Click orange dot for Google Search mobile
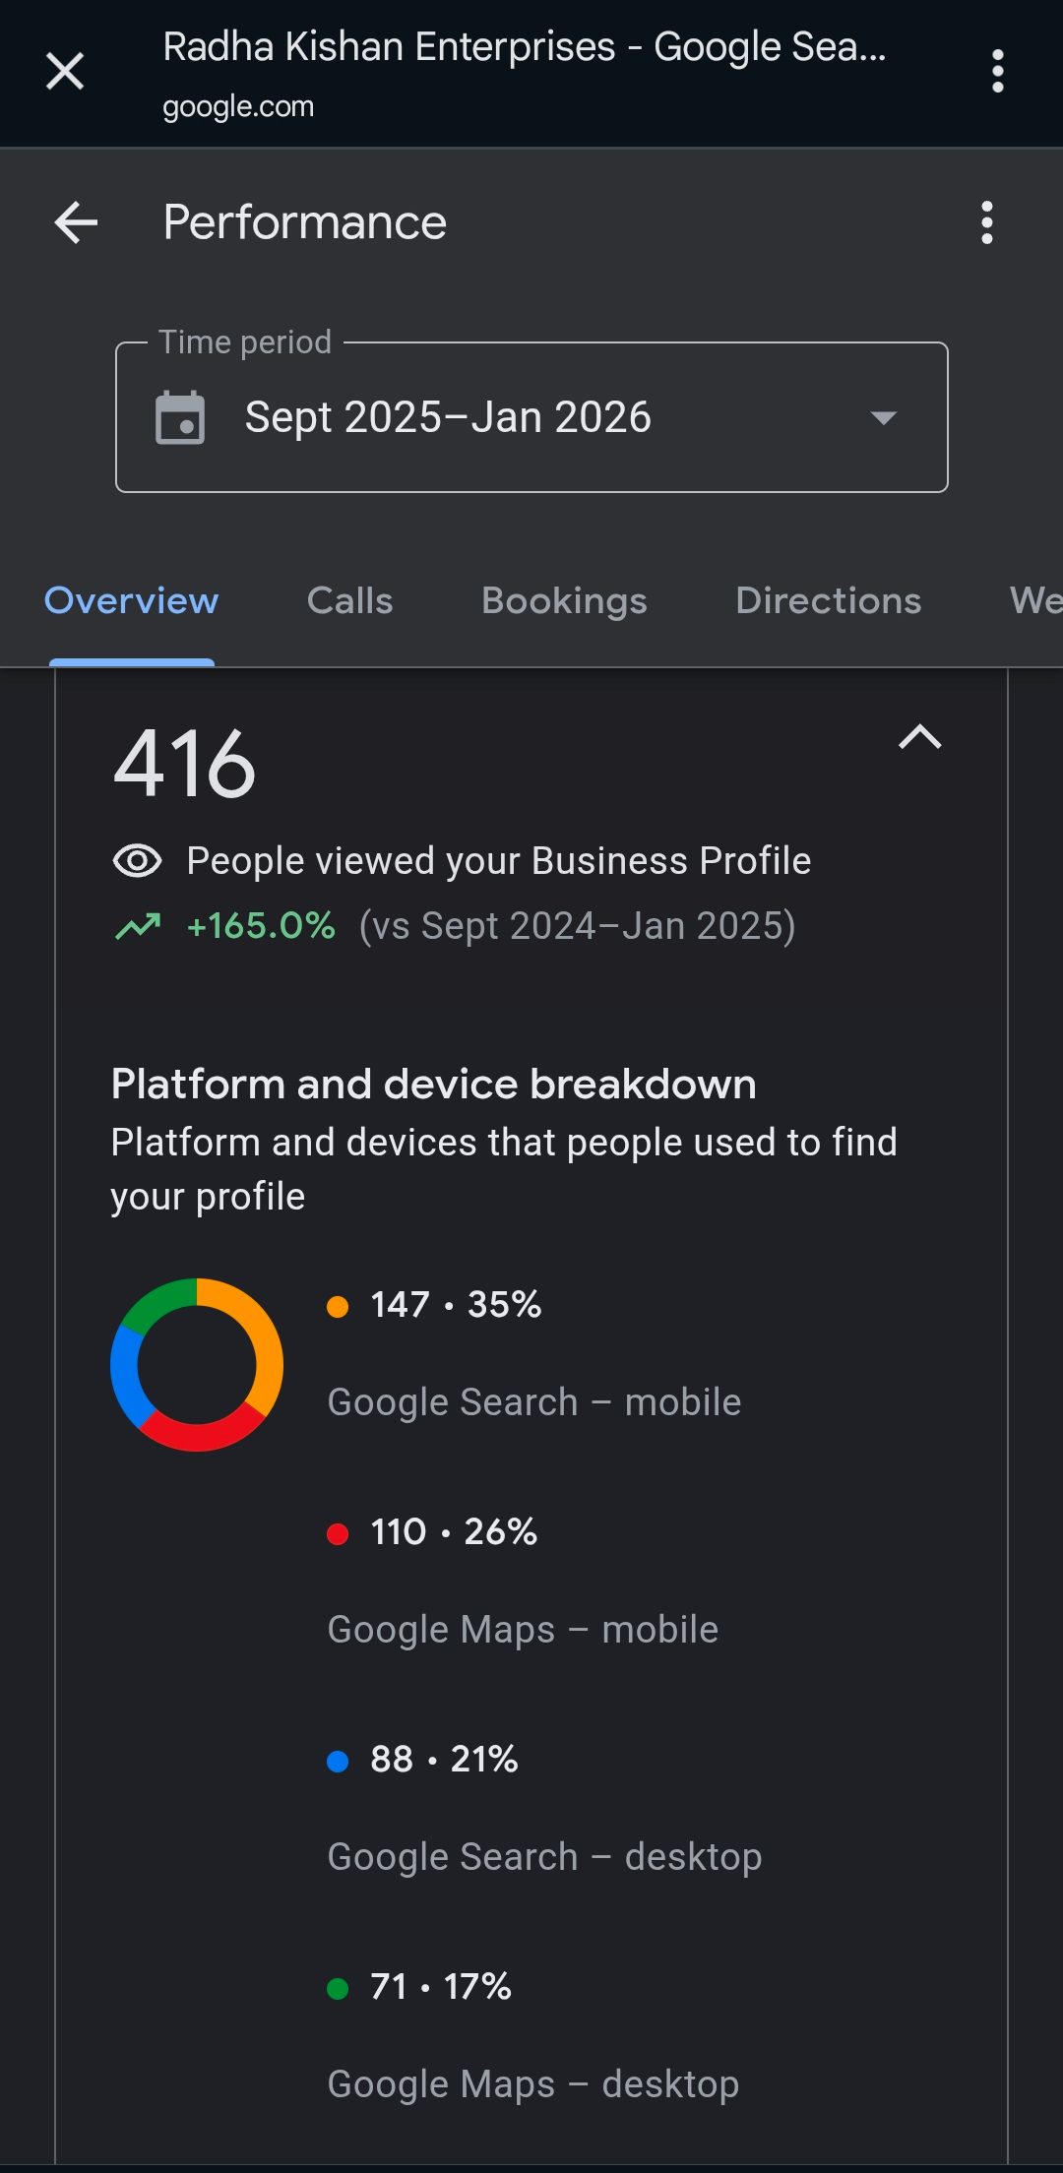Screen dimensions: 1063x2173 point(338,1307)
